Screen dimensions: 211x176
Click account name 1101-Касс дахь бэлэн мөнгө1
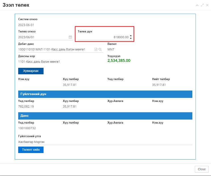(x=39, y=62)
